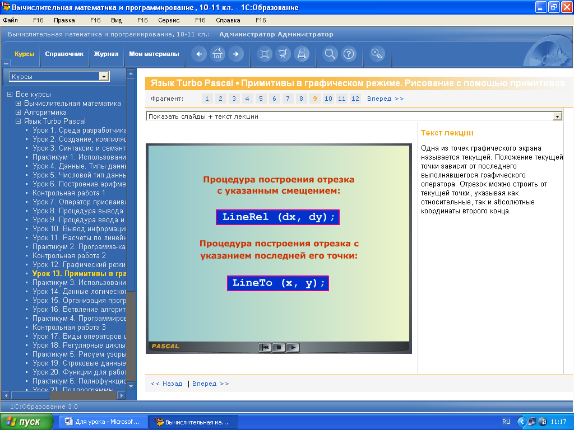574x430 pixels.
Task: Click the bottom Вперед >> link
Action: pos(211,384)
